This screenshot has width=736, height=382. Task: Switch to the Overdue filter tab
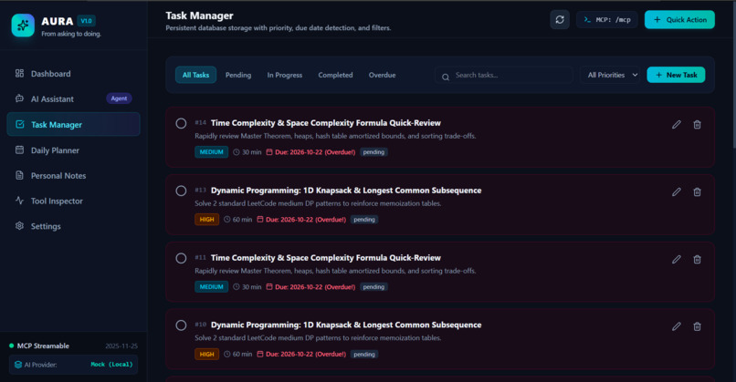point(382,75)
